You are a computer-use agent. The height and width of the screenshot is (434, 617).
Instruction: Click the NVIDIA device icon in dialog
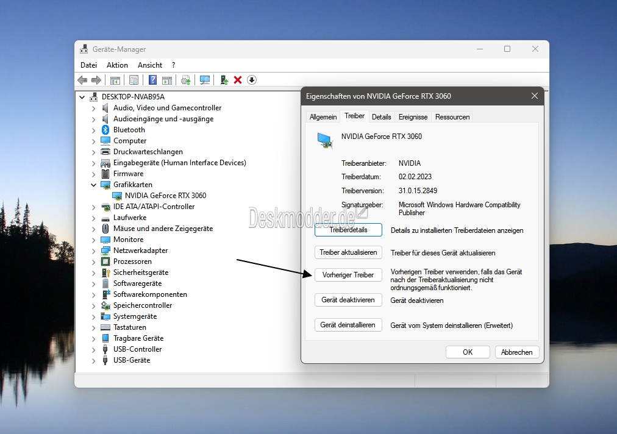click(326, 140)
